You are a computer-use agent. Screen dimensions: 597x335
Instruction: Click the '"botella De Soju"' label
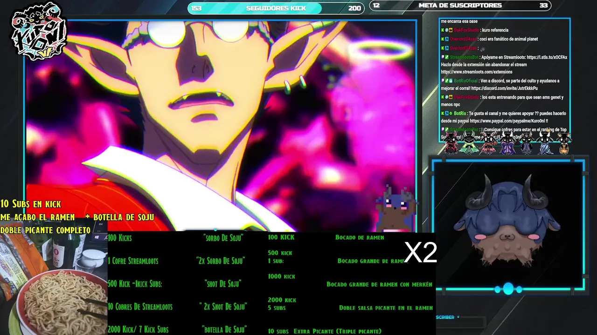[224, 329]
